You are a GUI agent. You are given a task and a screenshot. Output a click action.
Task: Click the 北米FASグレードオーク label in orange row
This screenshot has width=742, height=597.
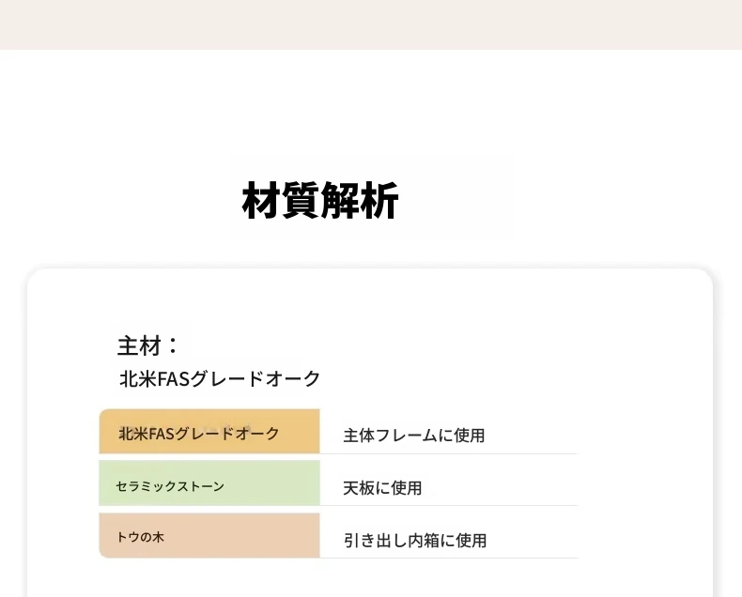(x=199, y=434)
